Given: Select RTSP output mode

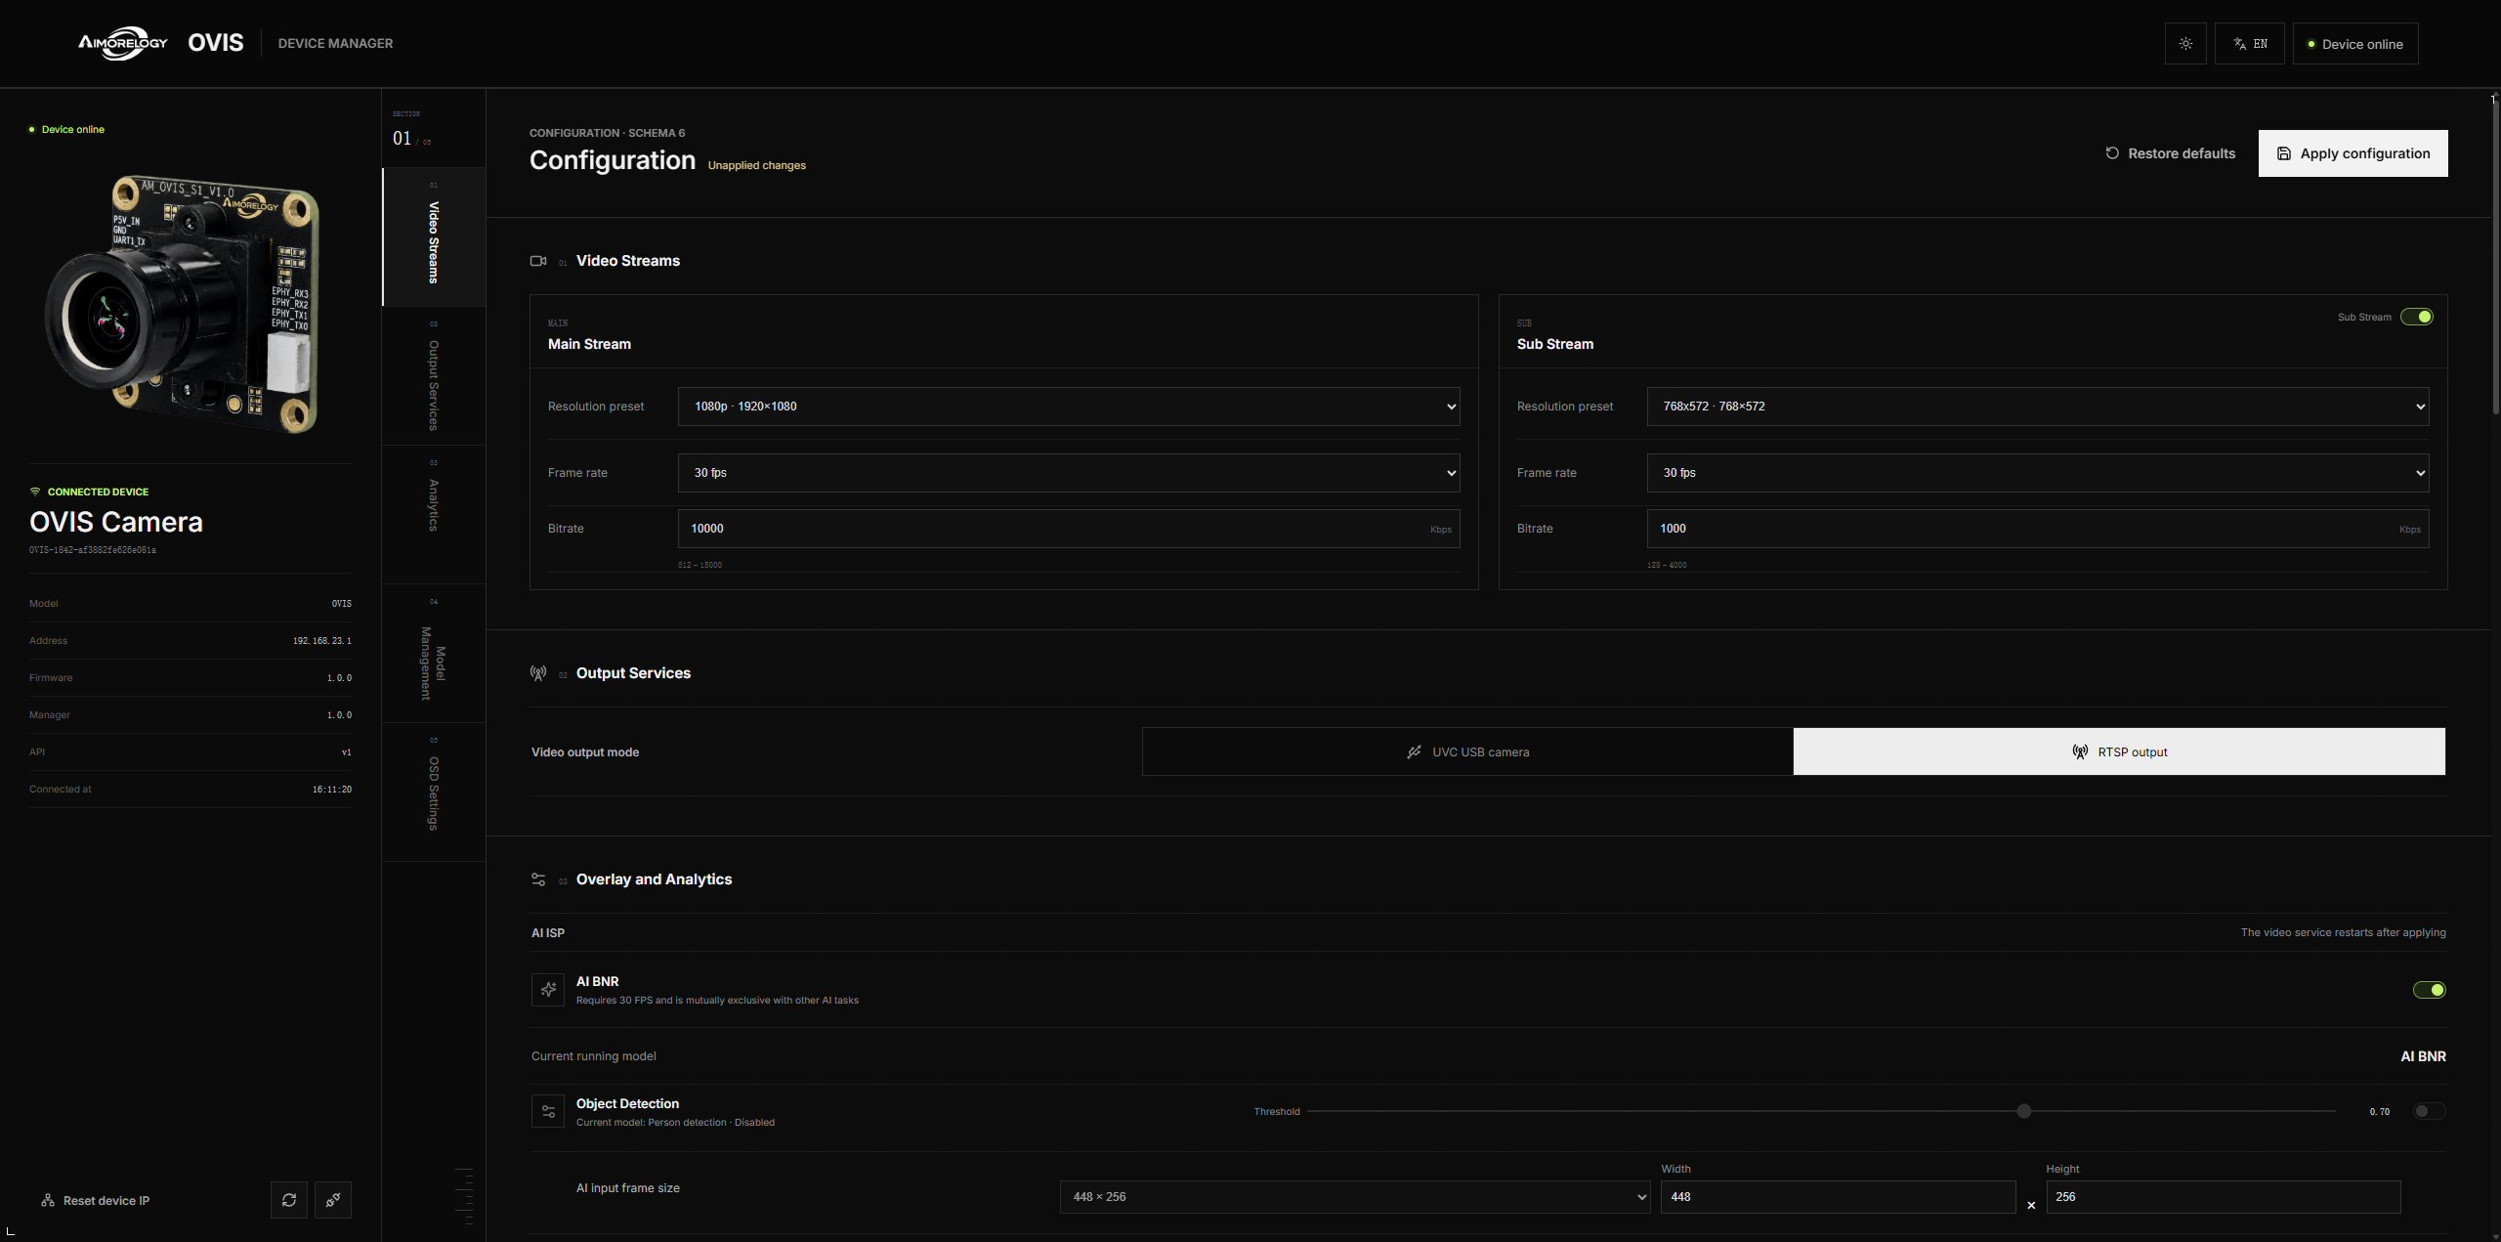Looking at the screenshot, I should pyautogui.click(x=2119, y=751).
